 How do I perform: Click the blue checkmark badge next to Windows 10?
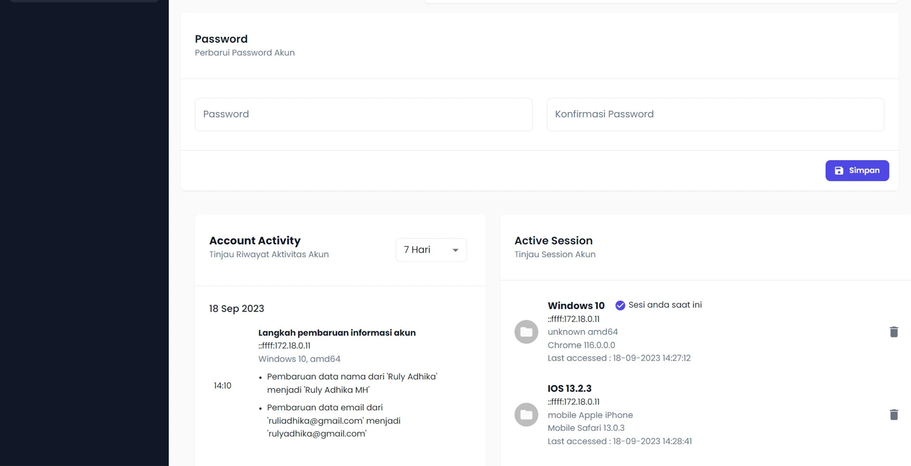[x=620, y=305]
